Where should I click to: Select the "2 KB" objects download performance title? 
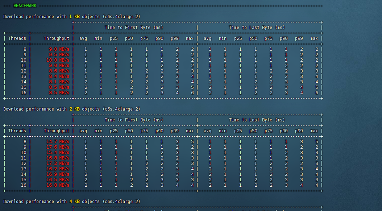72,109
